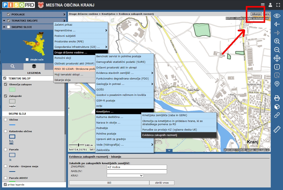Click the zoom in magnifier icon
This screenshot has height=190, width=283.
tap(277, 41)
